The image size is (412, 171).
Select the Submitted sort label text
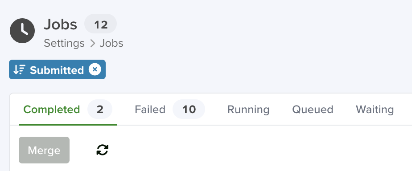57,70
